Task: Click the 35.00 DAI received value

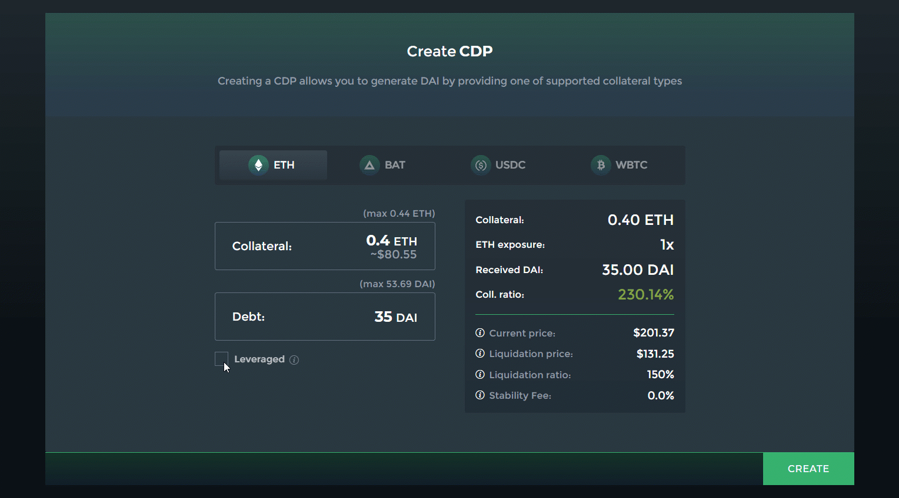Action: point(638,270)
